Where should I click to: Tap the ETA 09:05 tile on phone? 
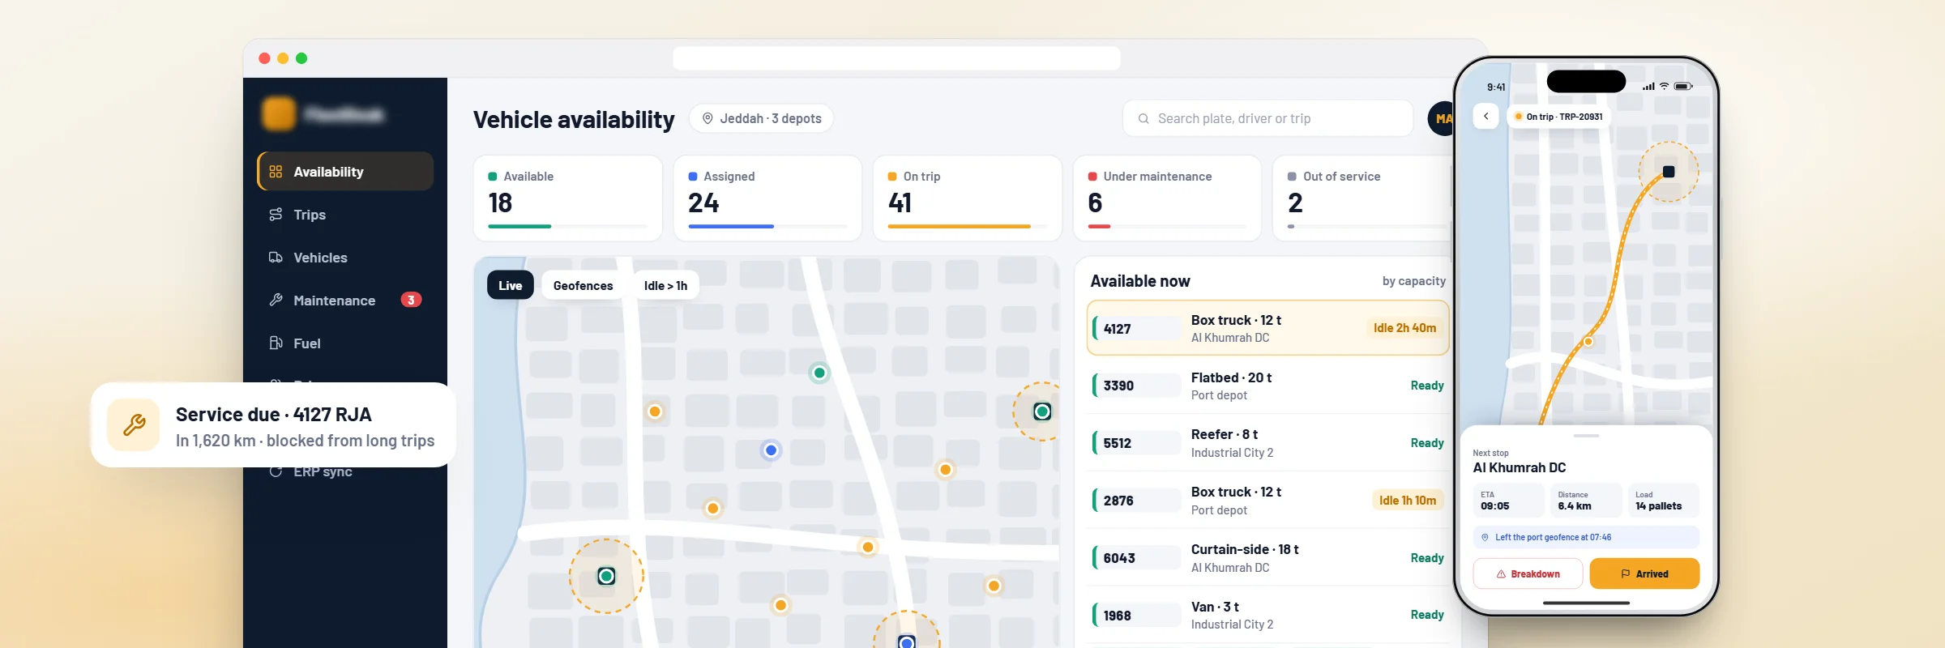1508,501
